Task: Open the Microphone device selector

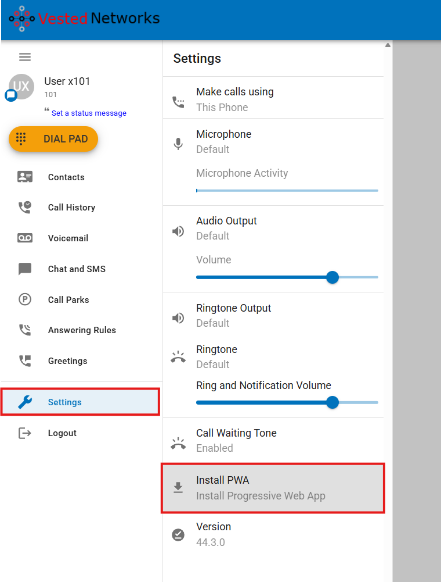Action: coord(273,141)
